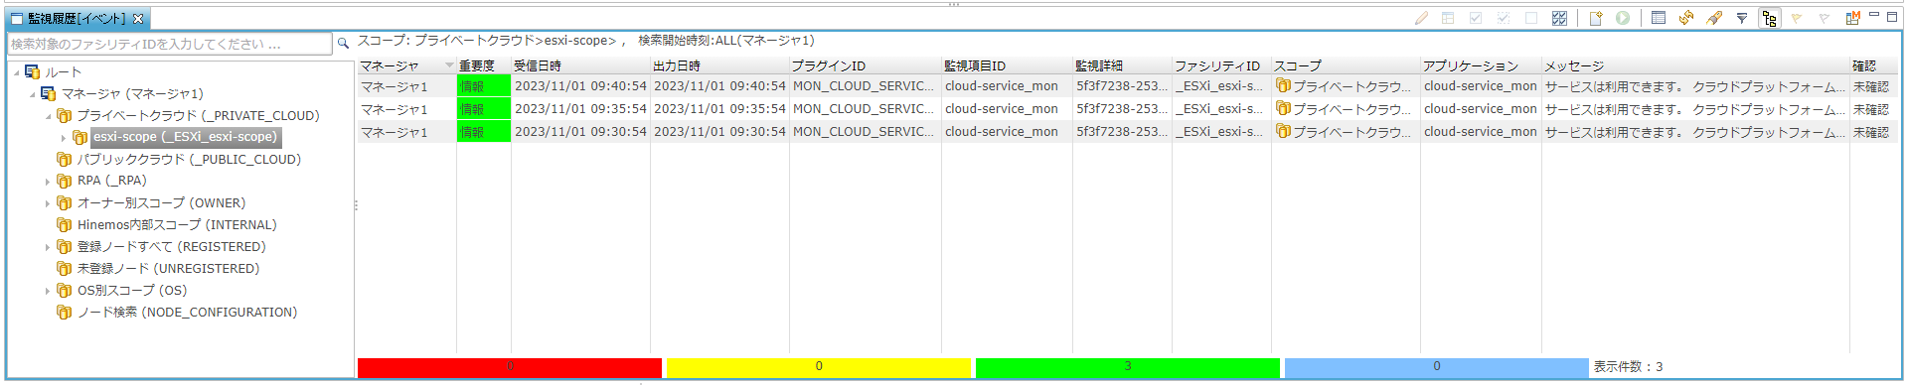Click green 情報 cell in 09:35:54 row
This screenshot has width=1906, height=385.
484,109
